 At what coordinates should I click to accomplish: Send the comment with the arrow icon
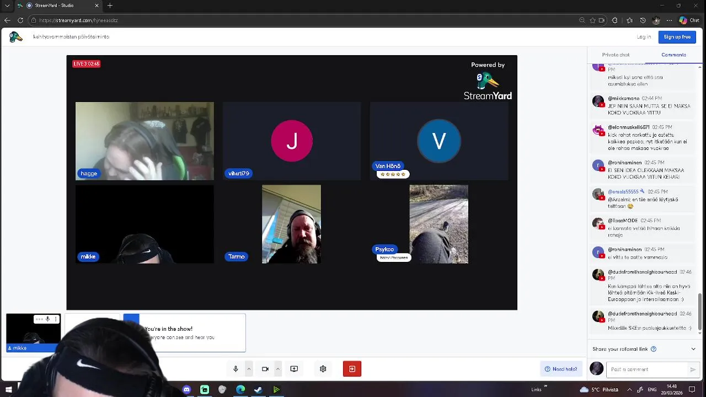point(693,369)
